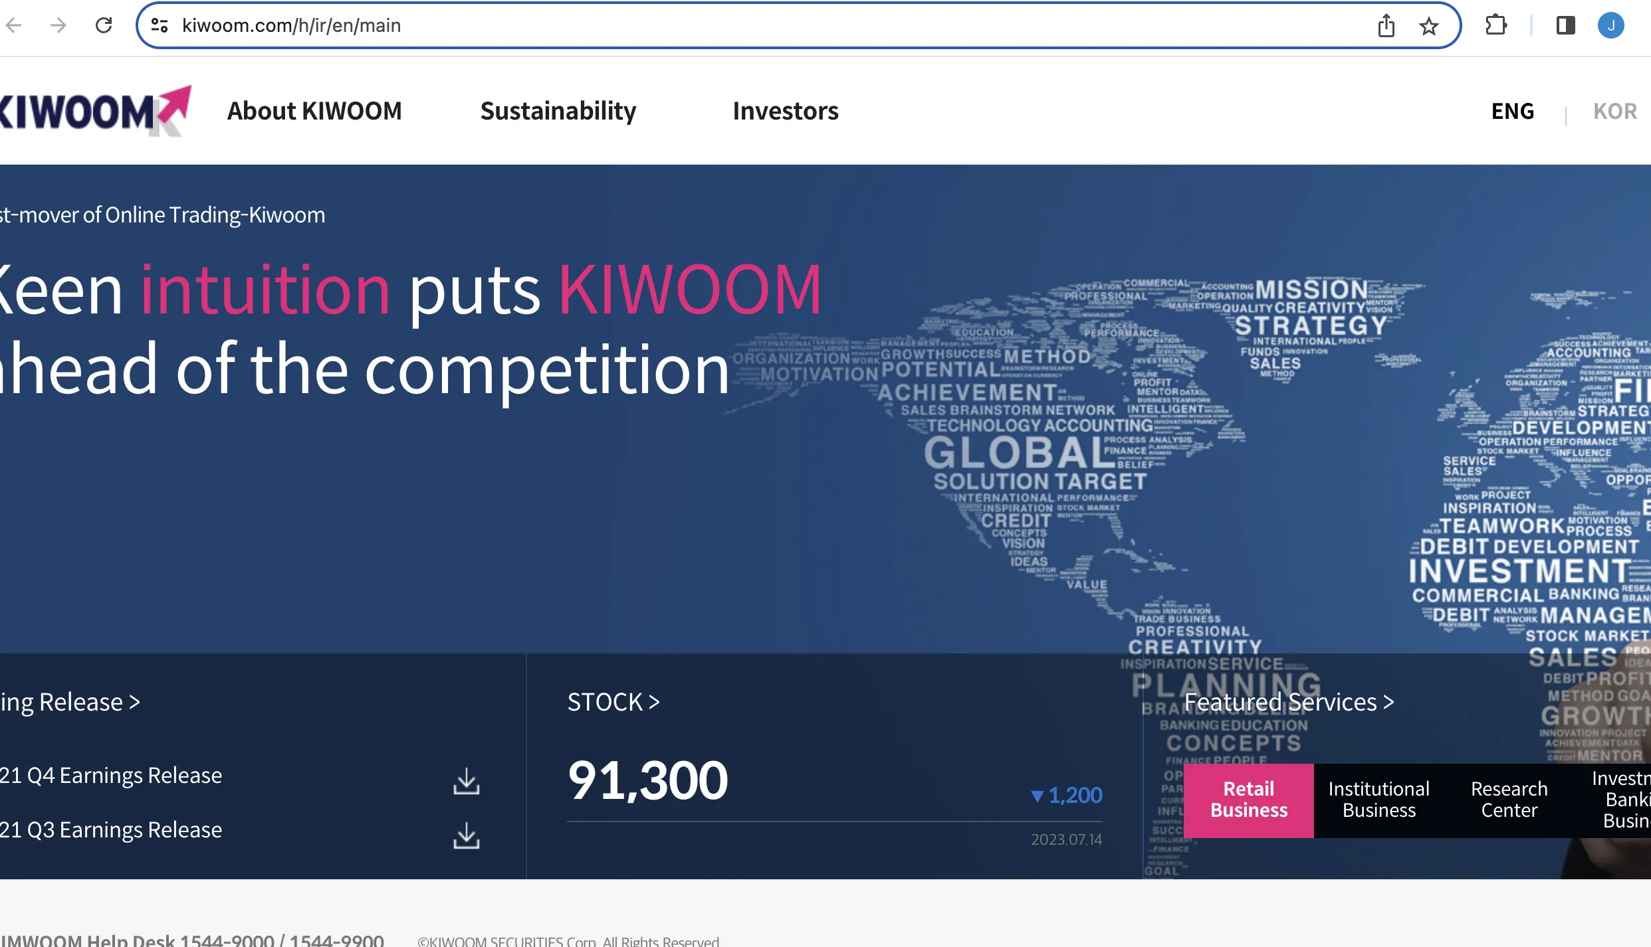
Task: Toggle the browser side panel
Action: point(1565,25)
